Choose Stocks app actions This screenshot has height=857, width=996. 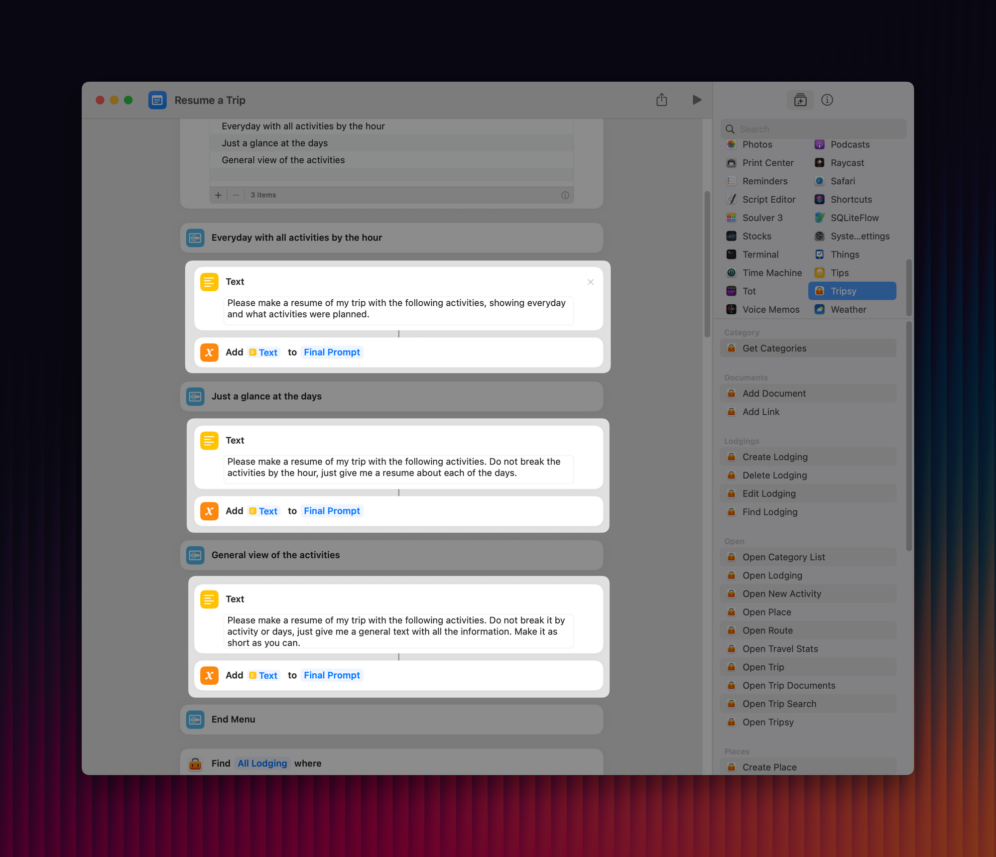coord(756,237)
